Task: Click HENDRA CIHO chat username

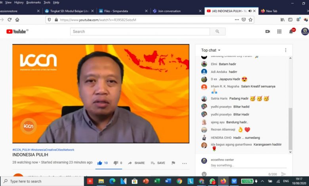Action: click(221, 138)
